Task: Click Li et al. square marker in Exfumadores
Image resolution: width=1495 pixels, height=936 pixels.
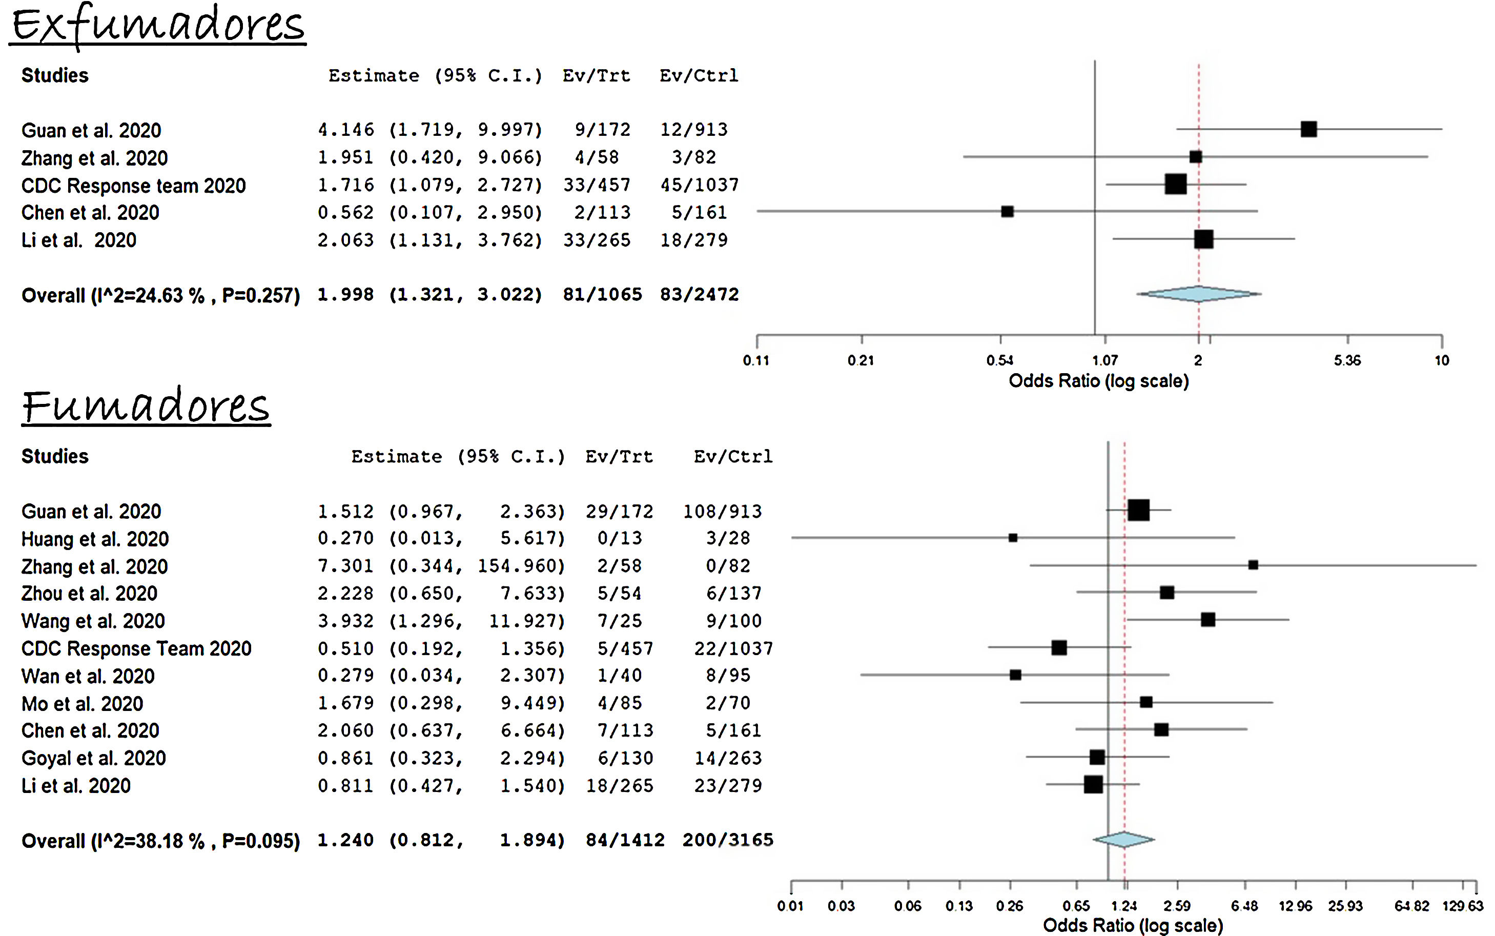Action: (1203, 239)
